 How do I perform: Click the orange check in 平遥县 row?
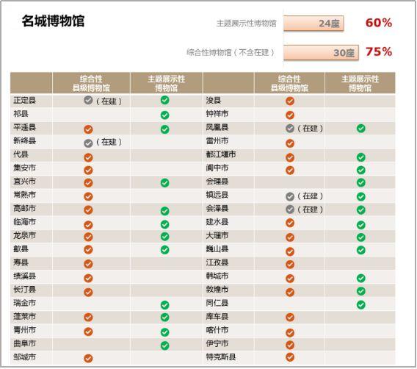(88, 129)
